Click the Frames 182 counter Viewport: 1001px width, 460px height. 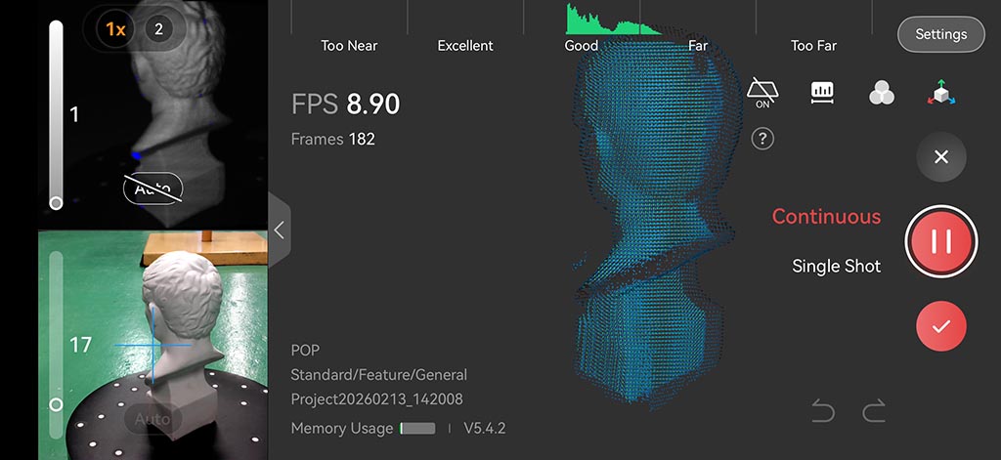(x=332, y=139)
